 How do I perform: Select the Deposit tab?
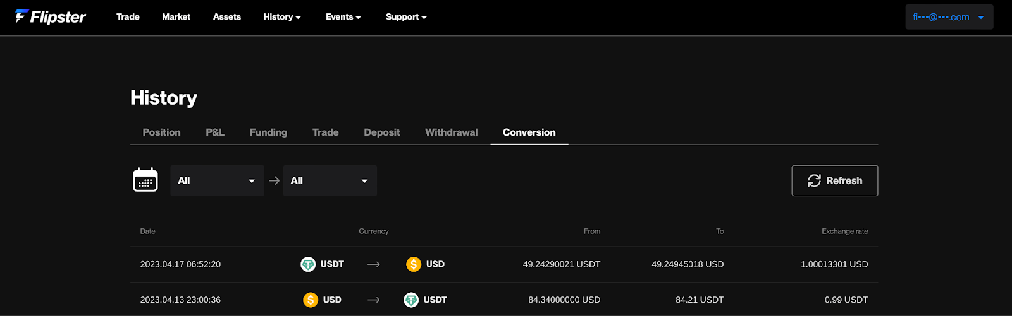pyautogui.click(x=382, y=132)
